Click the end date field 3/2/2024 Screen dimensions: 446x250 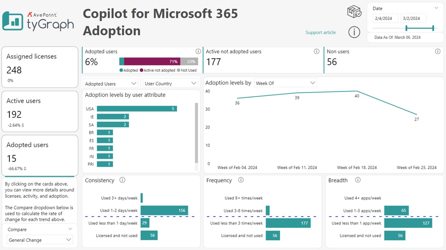click(x=414, y=18)
